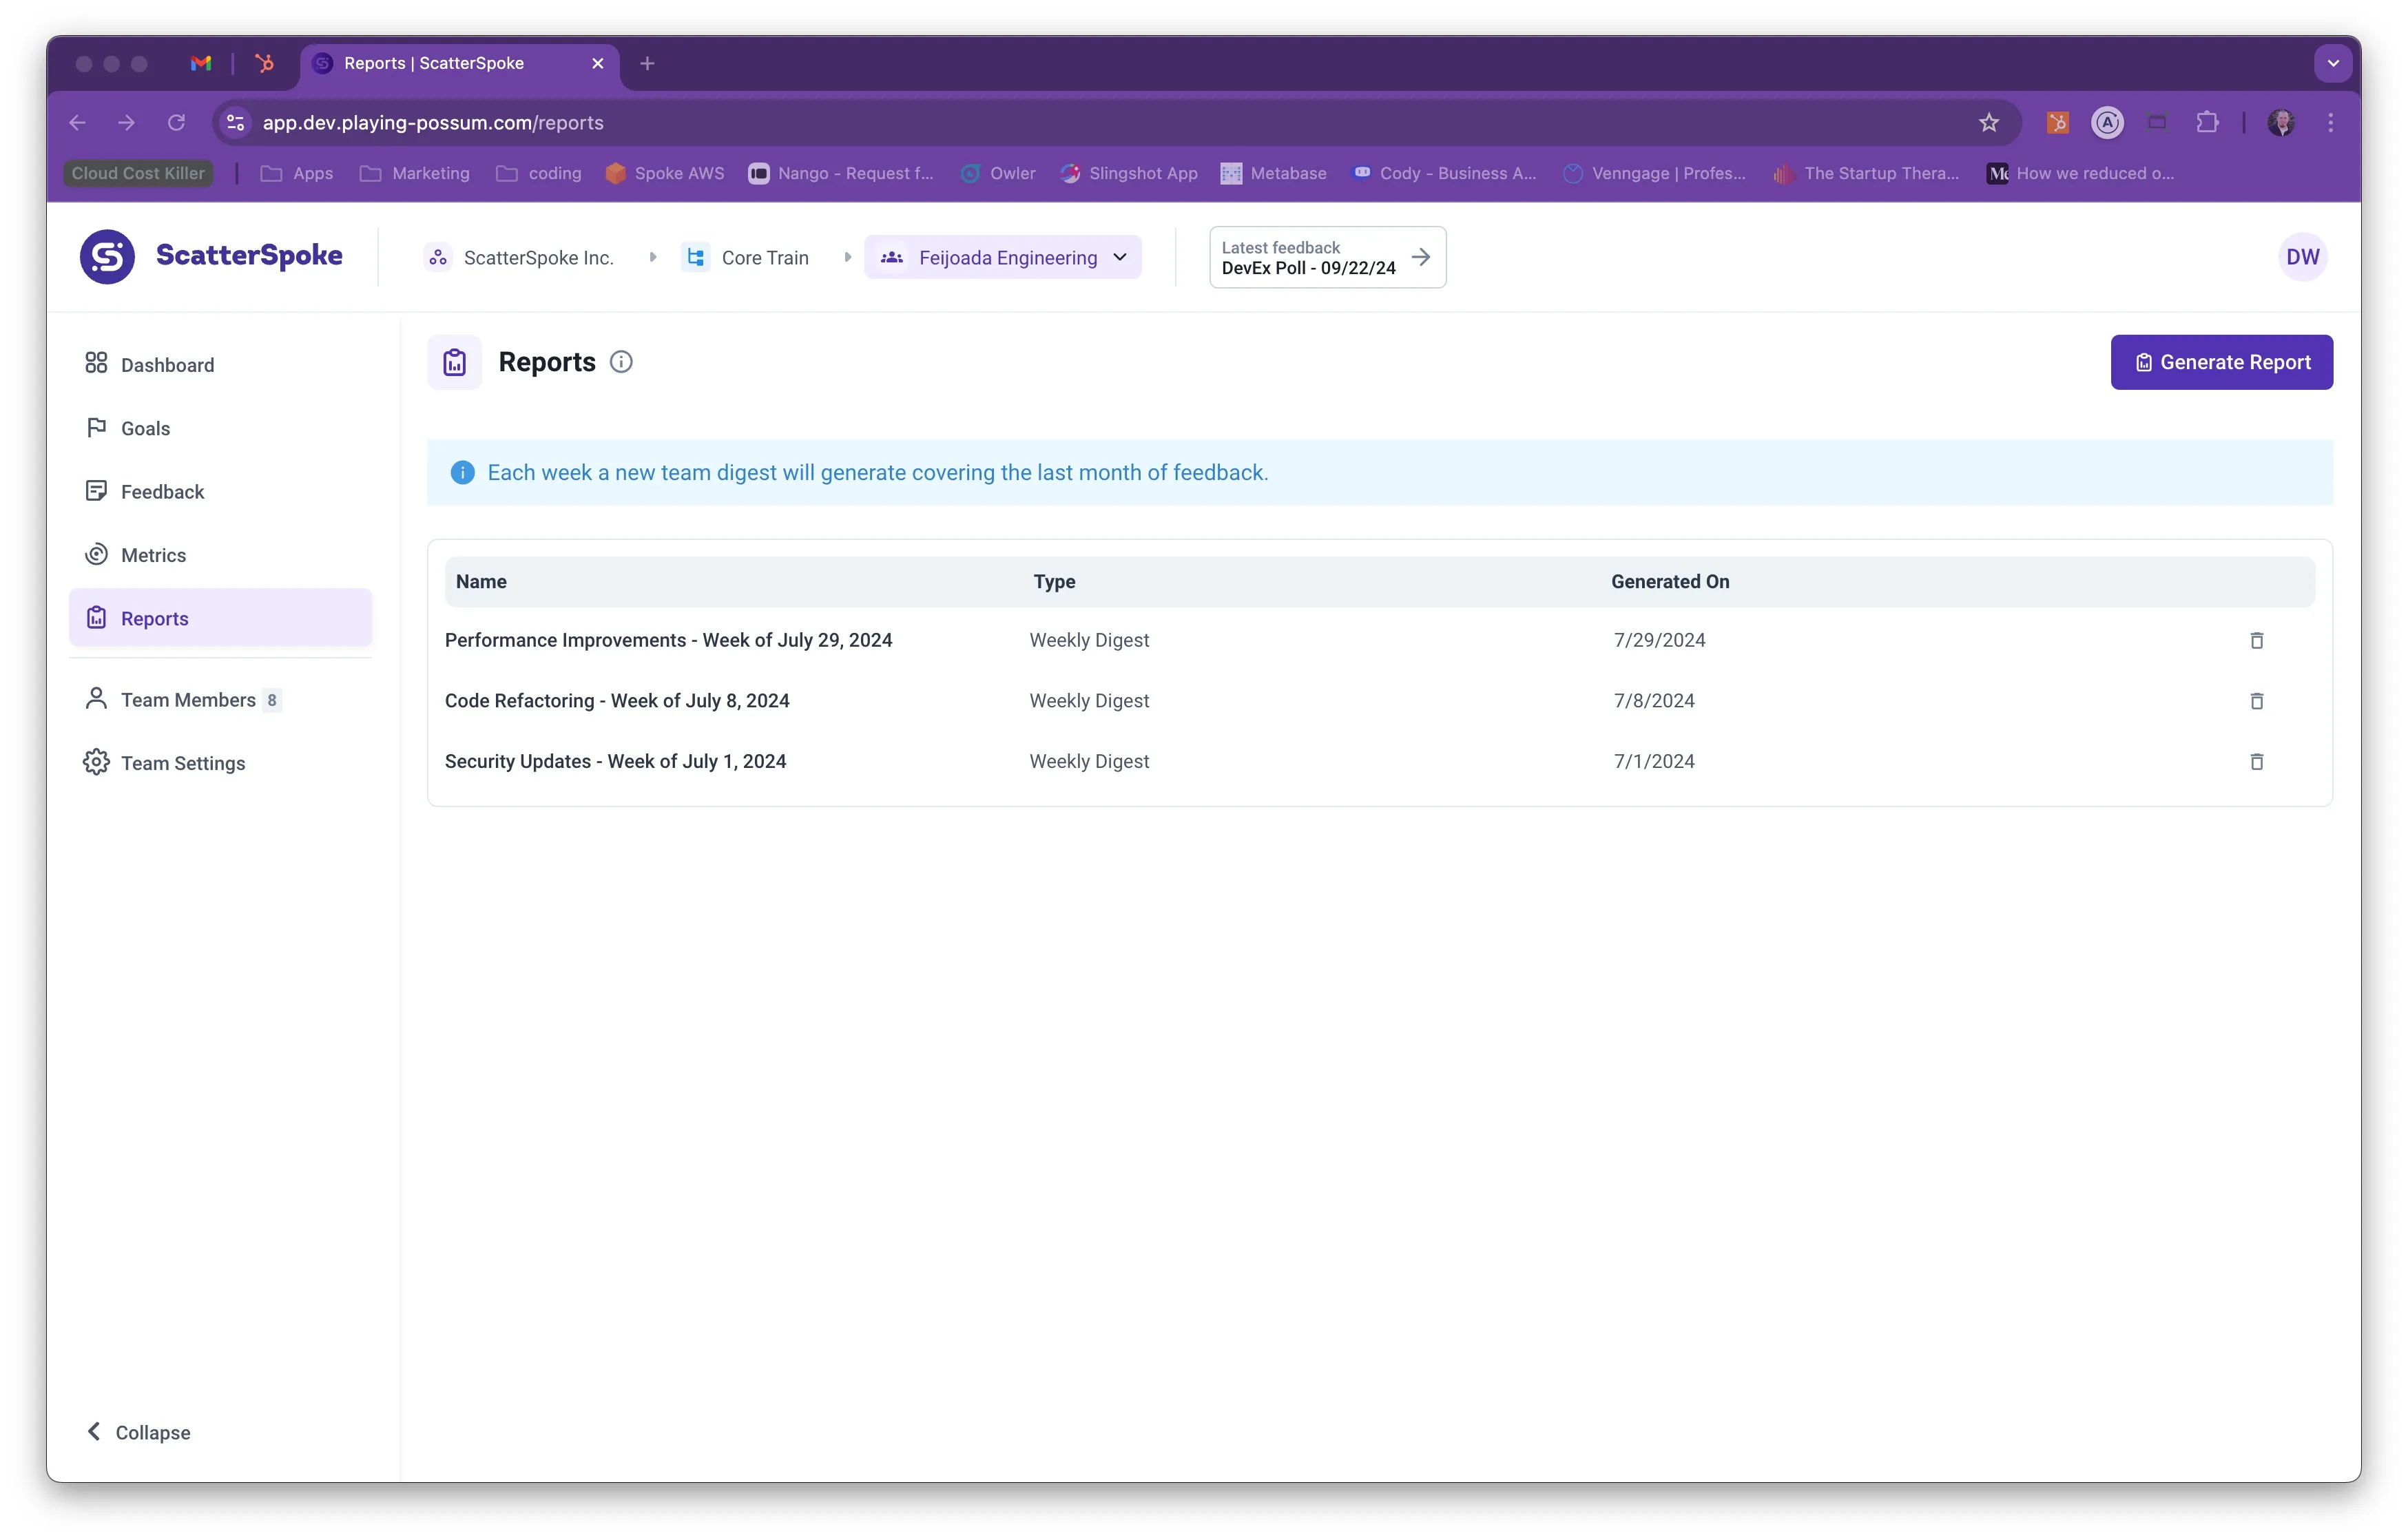
Task: Open the Latest feedback DevEx Poll link
Action: (x=1327, y=257)
